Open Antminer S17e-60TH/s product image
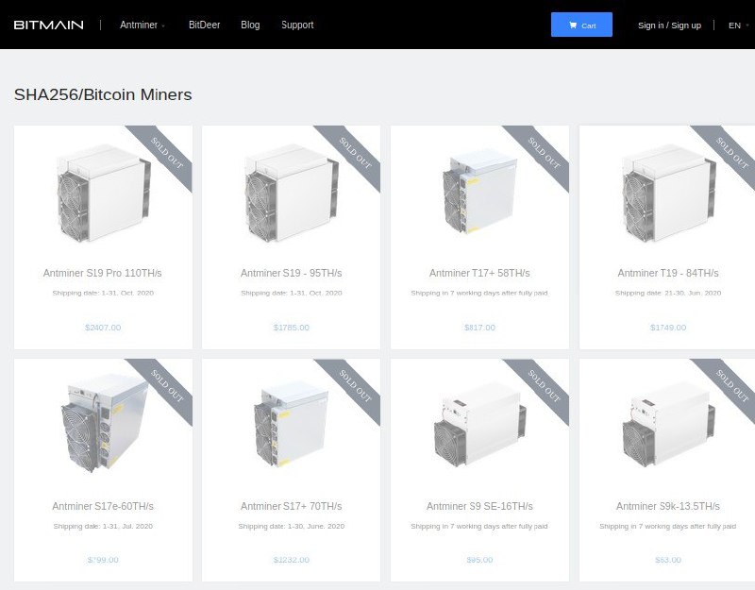 105,423
